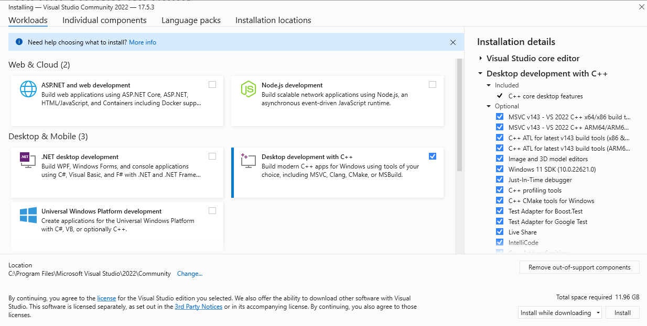Uncheck C++ profiling tools

point(500,190)
